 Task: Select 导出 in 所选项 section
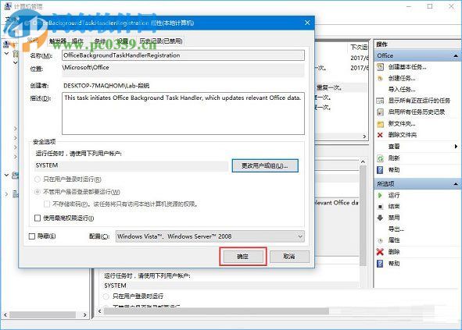(x=396, y=229)
